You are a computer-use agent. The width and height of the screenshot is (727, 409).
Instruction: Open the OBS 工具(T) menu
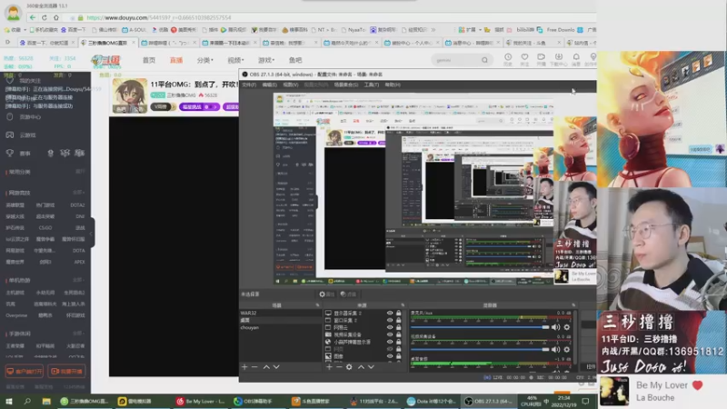pyautogui.click(x=372, y=85)
